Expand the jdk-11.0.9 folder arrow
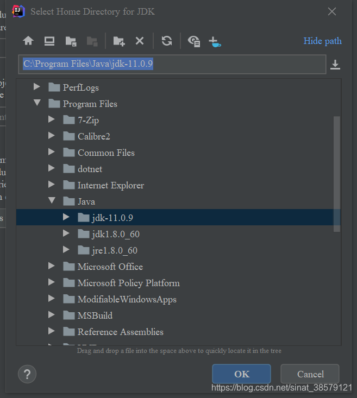357x398 pixels. tap(66, 217)
